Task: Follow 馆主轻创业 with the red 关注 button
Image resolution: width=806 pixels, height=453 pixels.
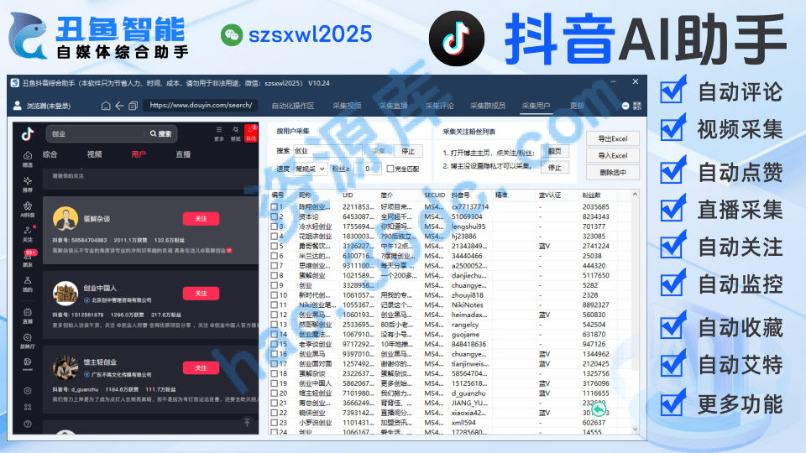Action: click(201, 367)
